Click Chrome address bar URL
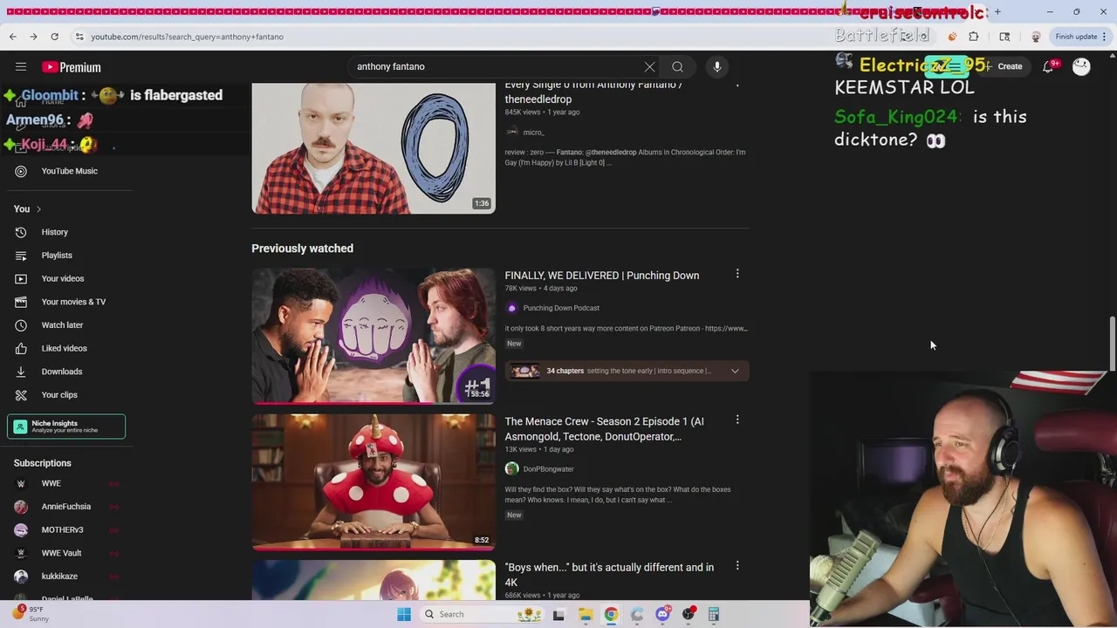This screenshot has width=1117, height=628. (x=187, y=37)
